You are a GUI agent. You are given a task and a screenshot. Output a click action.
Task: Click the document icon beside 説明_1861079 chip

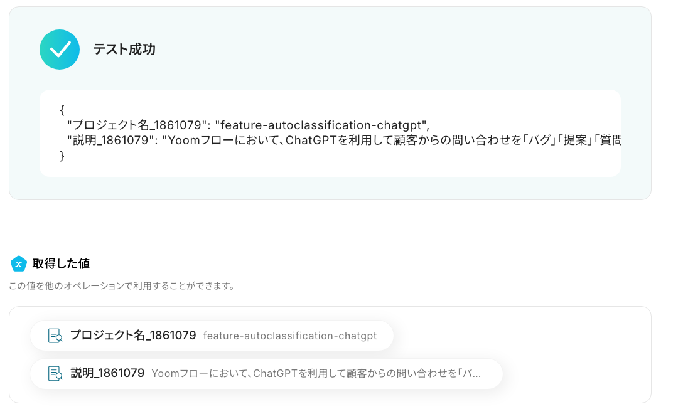[55, 373]
